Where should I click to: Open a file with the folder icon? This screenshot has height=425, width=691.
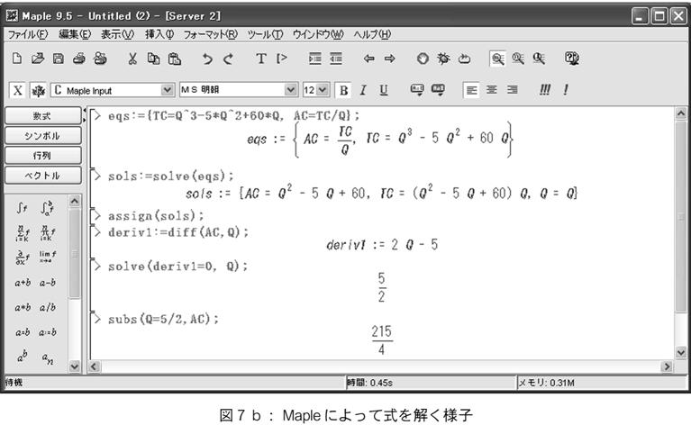point(38,59)
